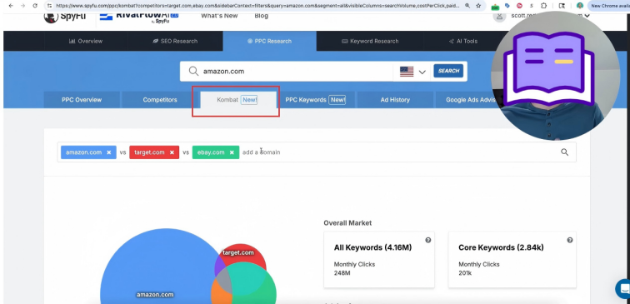Screen dimensions: 630x304
Task: Remove the amazon.com domain chip
Action: click(109, 152)
